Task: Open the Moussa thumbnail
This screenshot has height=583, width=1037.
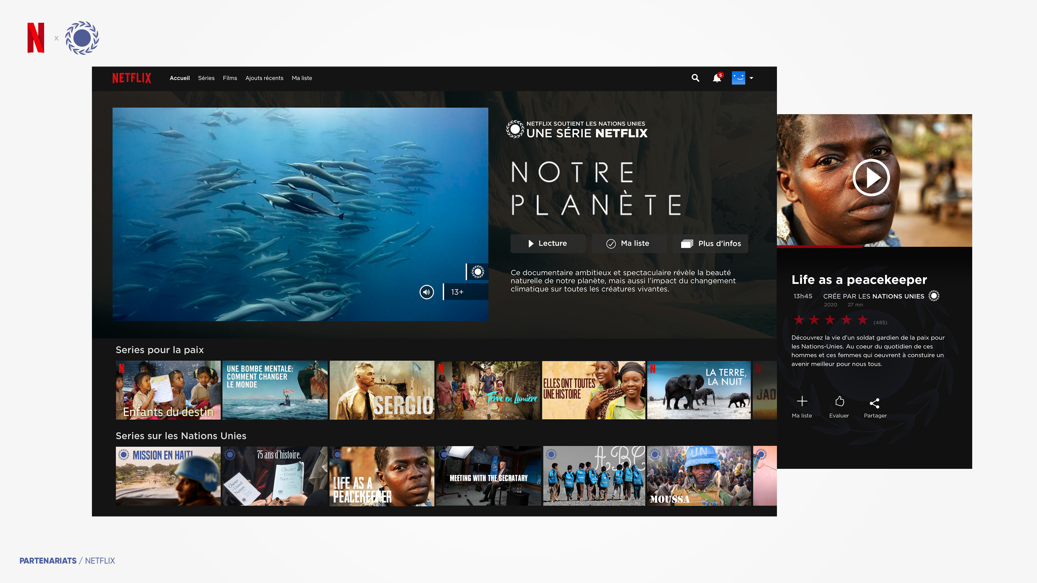Action: click(699, 476)
